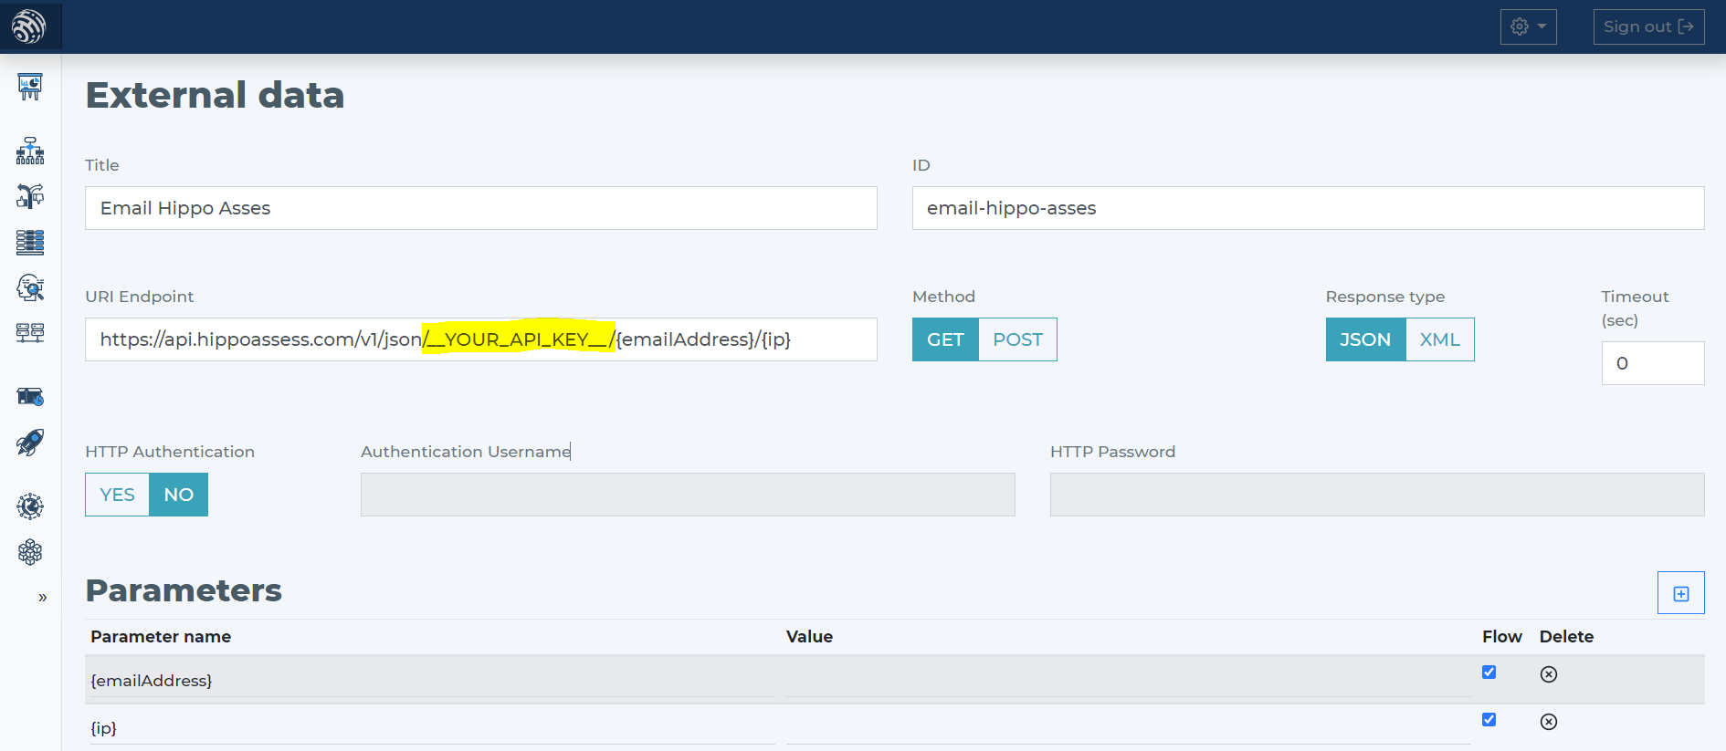Click the Parameters section heading
This screenshot has width=1726, height=751.
pyautogui.click(x=184, y=590)
